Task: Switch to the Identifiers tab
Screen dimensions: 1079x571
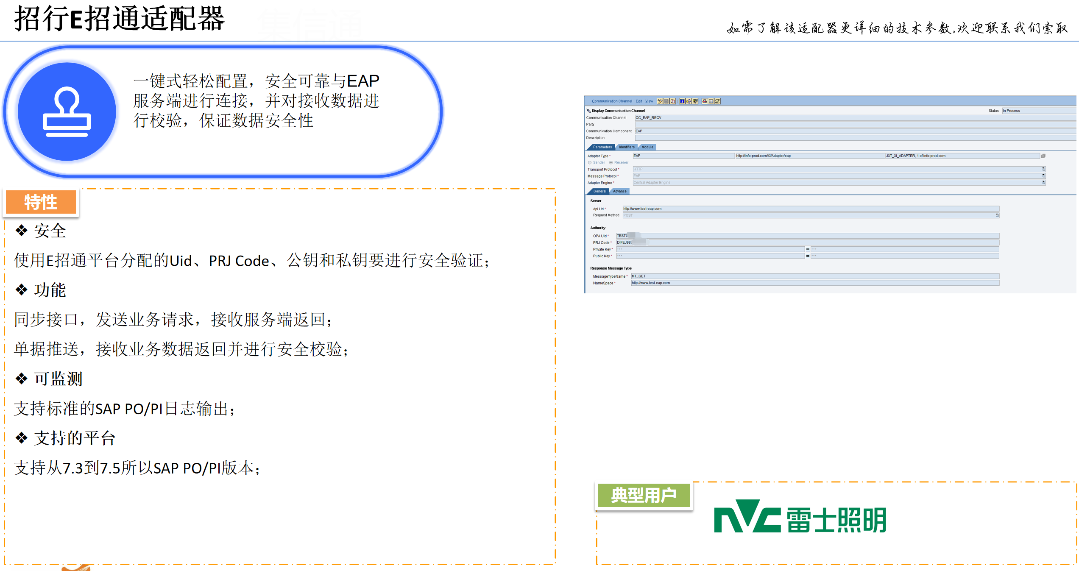Action: [627, 147]
